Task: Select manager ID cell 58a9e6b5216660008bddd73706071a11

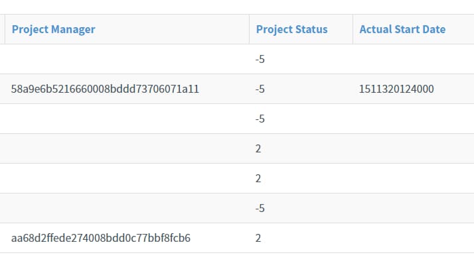Action: pyautogui.click(x=105, y=89)
